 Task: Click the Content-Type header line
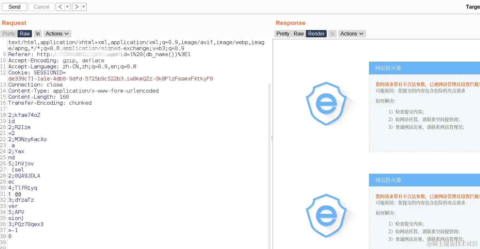click(84, 91)
